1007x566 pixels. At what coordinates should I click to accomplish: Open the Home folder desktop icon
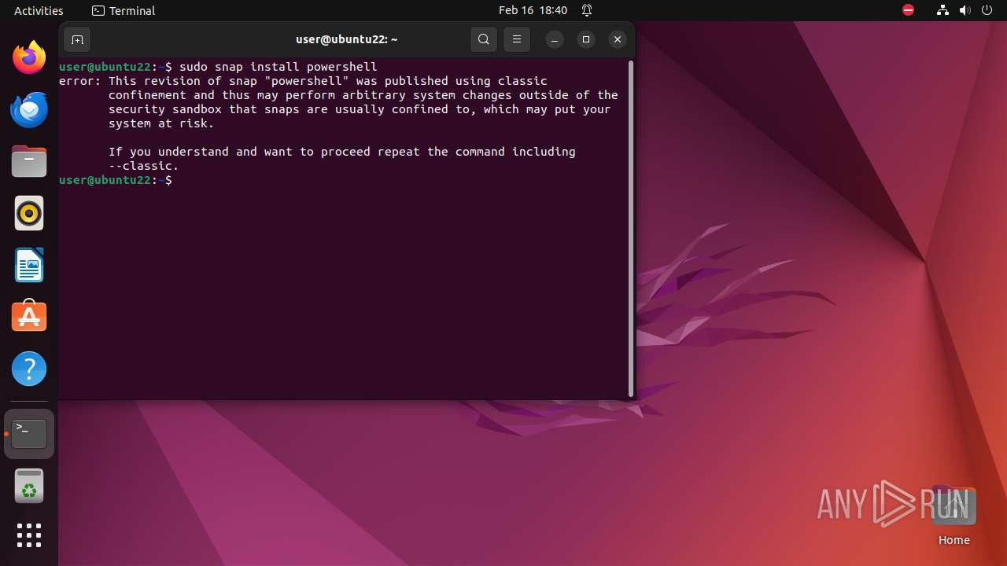coord(954,516)
